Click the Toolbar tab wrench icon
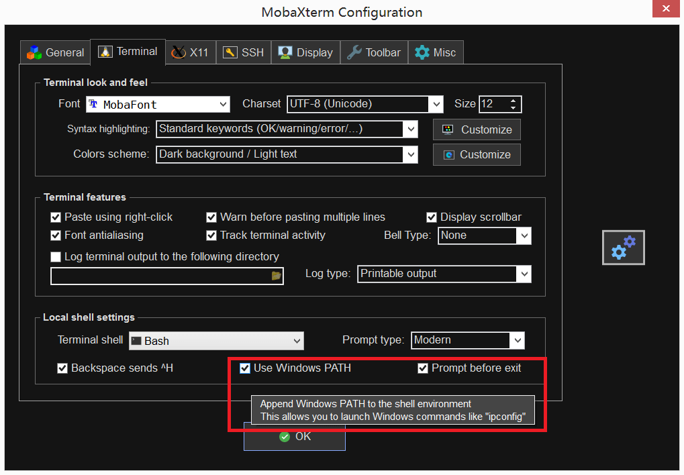The width and height of the screenshot is (684, 475). tap(354, 52)
